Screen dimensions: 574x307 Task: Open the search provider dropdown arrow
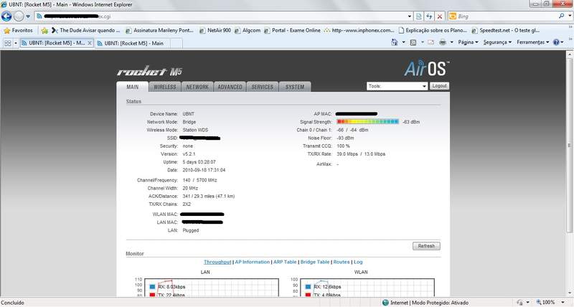pyautogui.click(x=569, y=16)
